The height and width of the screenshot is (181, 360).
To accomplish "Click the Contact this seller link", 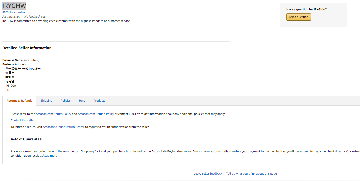I will point(23,120).
